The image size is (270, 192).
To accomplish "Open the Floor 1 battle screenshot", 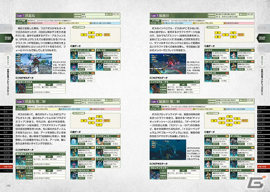I will pyautogui.click(x=34, y=63).
